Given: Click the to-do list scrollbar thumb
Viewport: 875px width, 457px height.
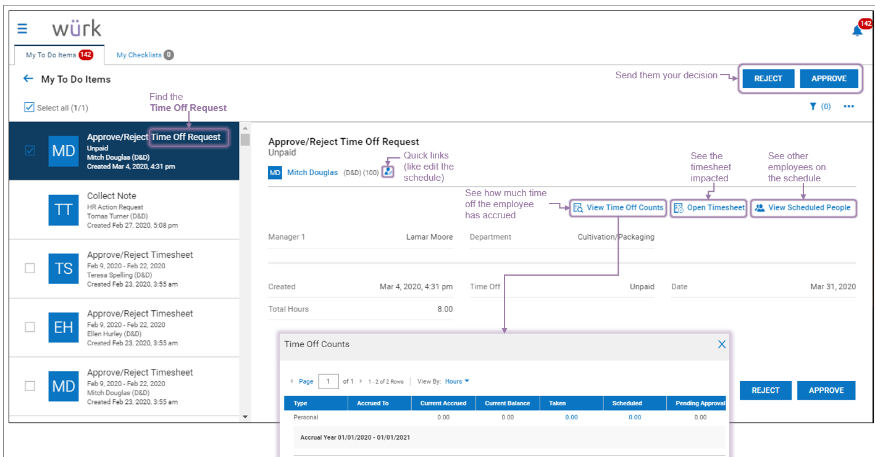Looking at the screenshot, I should click(x=245, y=139).
